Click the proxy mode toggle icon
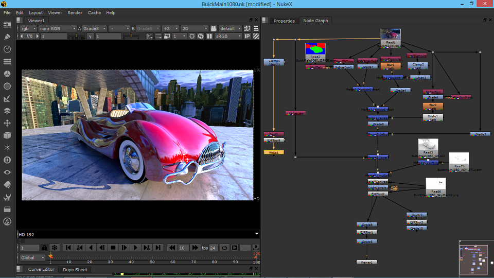The height and width of the screenshot is (278, 494). [x=167, y=36]
